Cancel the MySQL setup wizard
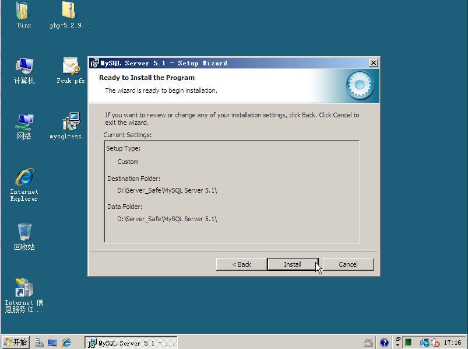The width and height of the screenshot is (468, 349). pyautogui.click(x=348, y=264)
